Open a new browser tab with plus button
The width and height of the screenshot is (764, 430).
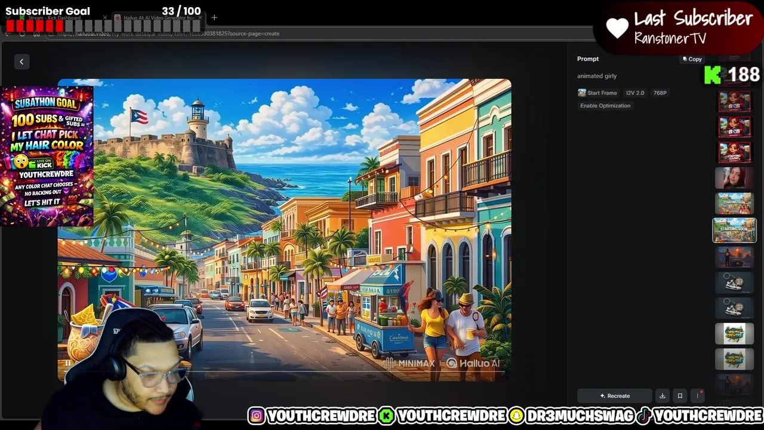[214, 18]
